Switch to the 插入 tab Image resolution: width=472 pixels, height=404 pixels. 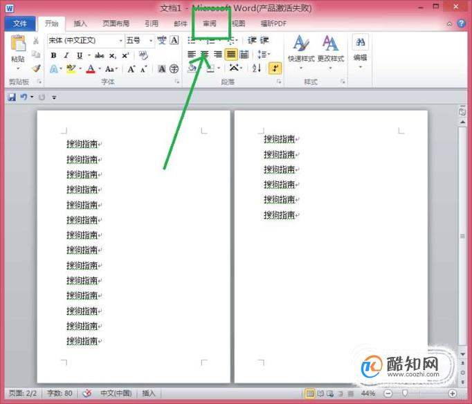pyautogui.click(x=80, y=24)
